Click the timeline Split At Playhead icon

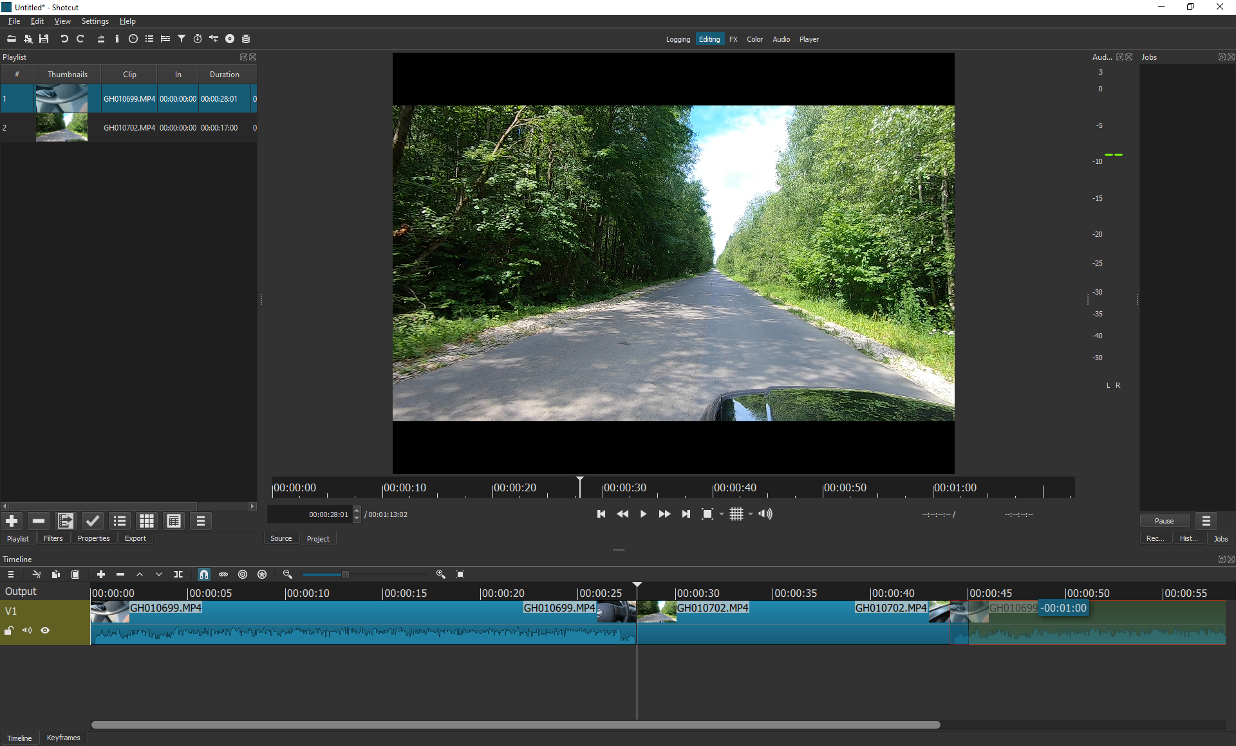[x=178, y=574]
